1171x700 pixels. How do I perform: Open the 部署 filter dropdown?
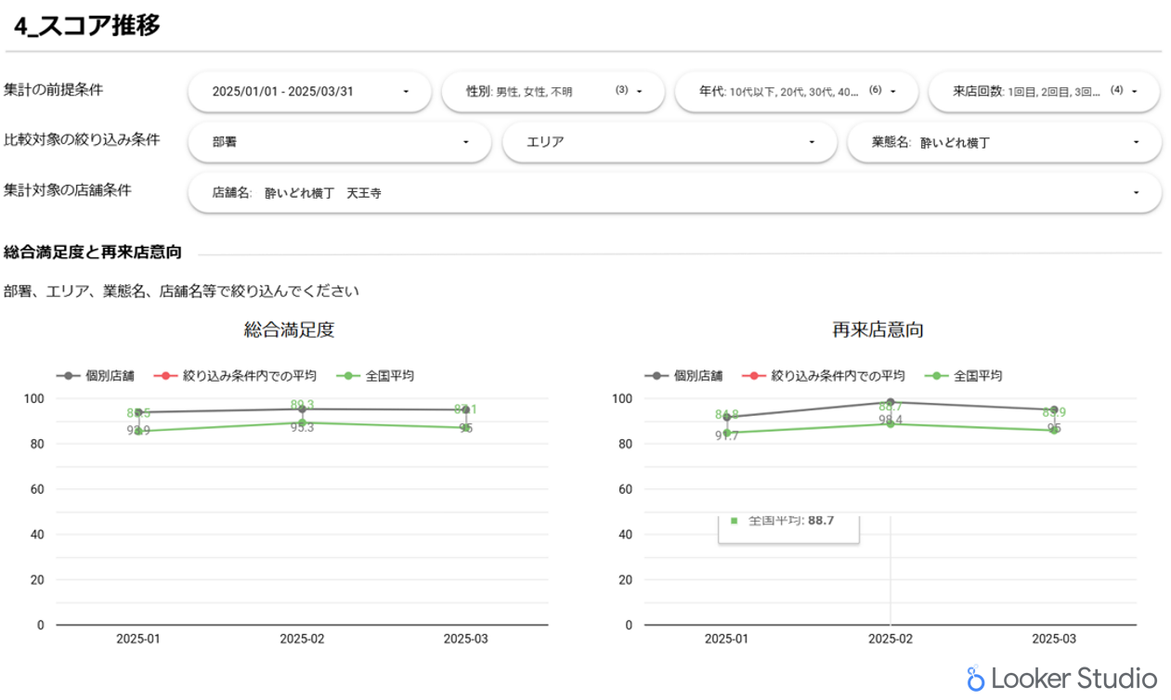339,143
